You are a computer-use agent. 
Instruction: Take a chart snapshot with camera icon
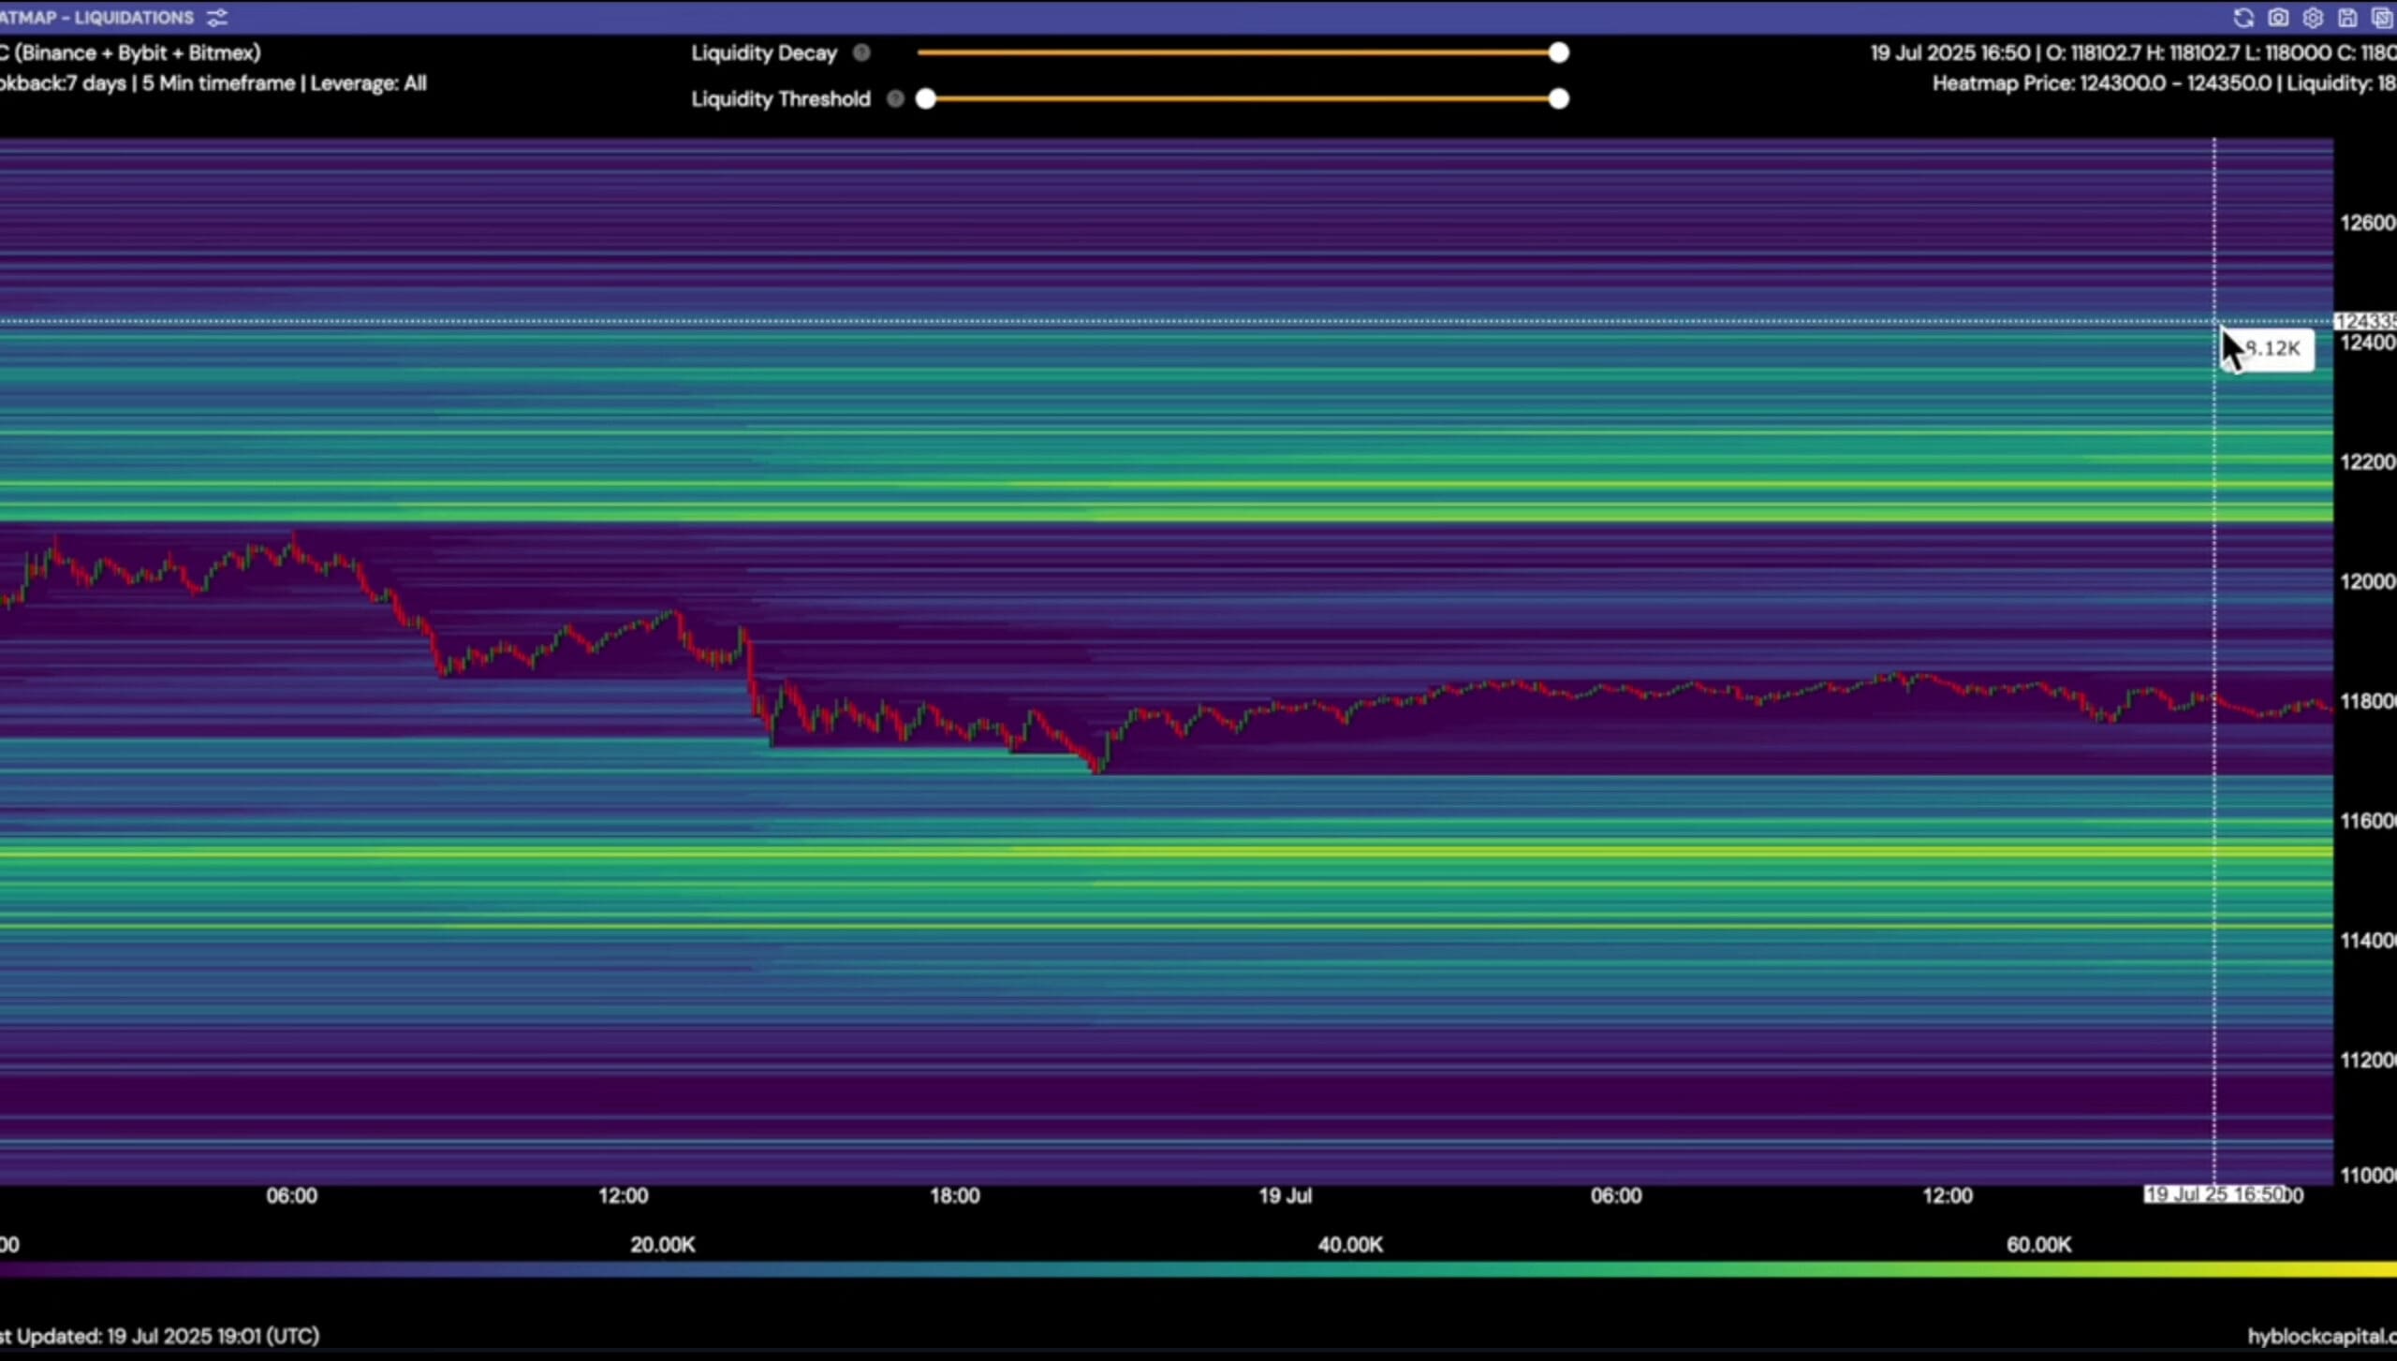tap(2278, 18)
